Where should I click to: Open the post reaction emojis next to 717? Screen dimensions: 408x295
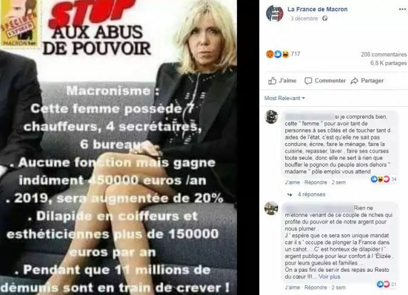(x=278, y=54)
